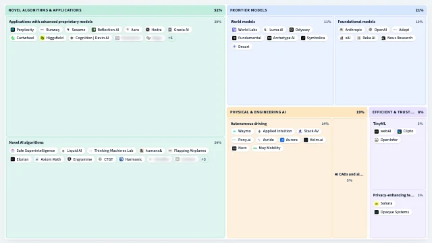Image resolution: width=432 pixels, height=243 pixels.
Task: Click the webAI logo icon
Action: click(x=377, y=131)
